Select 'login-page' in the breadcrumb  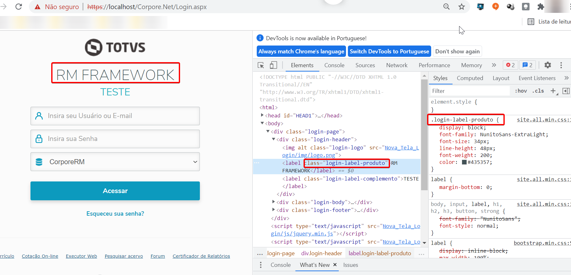(x=281, y=253)
